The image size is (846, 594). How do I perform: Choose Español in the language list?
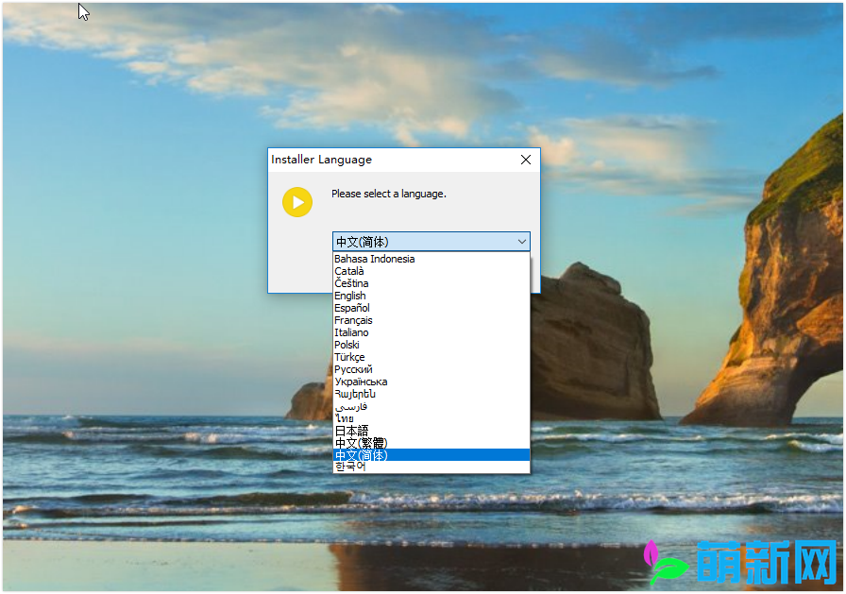pyautogui.click(x=431, y=308)
